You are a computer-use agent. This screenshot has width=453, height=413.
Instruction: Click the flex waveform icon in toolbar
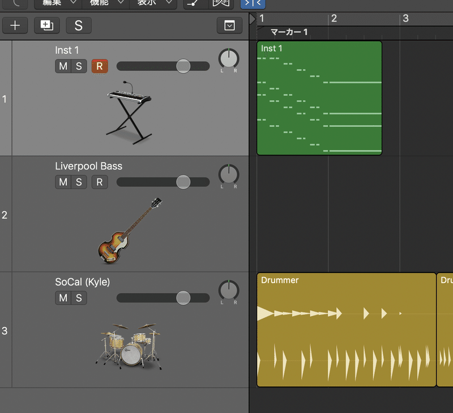tap(221, 3)
